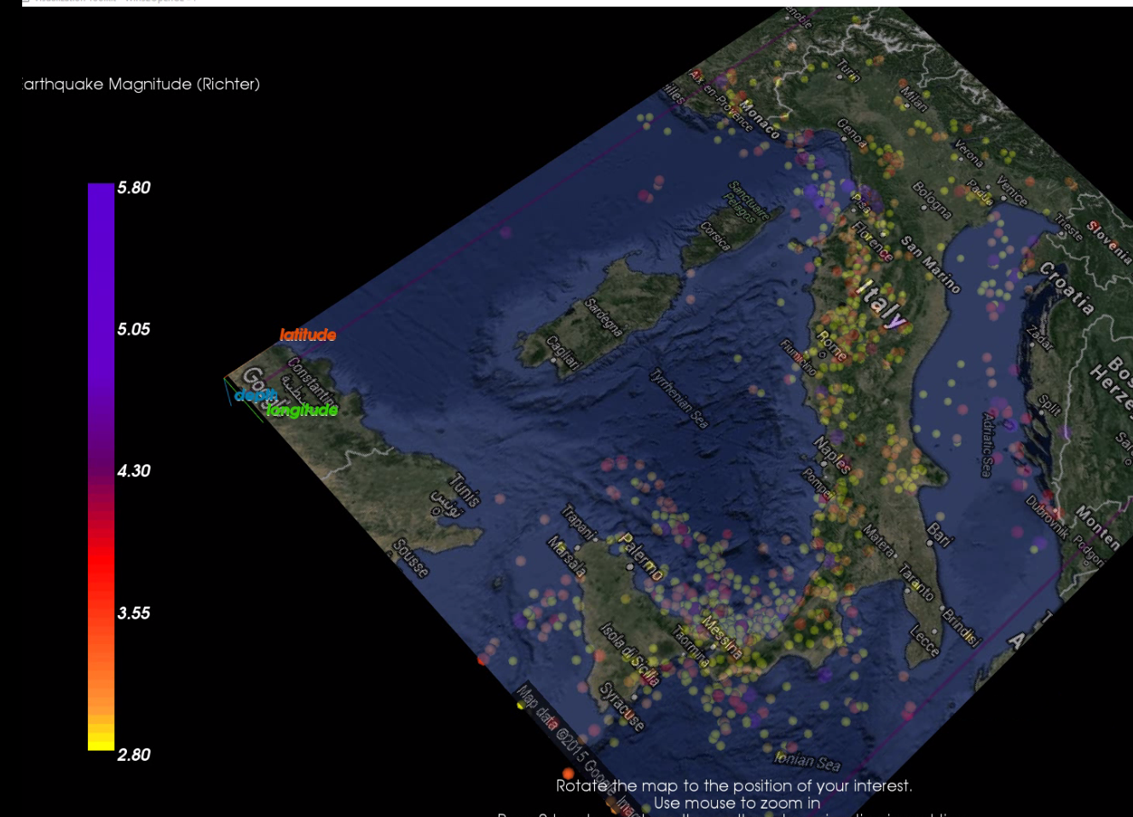Click the Slovenia country label
Image resolution: width=1133 pixels, height=817 pixels.
point(1110,245)
